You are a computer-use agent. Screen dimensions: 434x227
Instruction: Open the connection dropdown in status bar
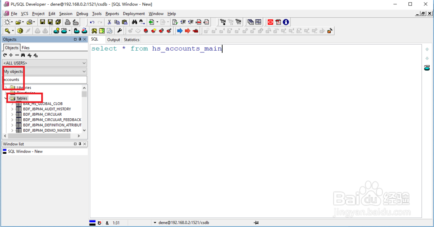click(155, 223)
